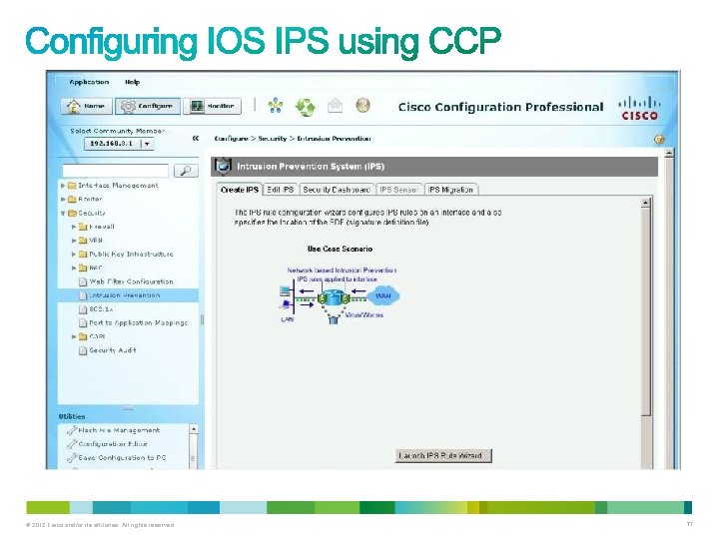Click the C3PL folder icon
The height and width of the screenshot is (539, 719).
pyautogui.click(x=83, y=337)
